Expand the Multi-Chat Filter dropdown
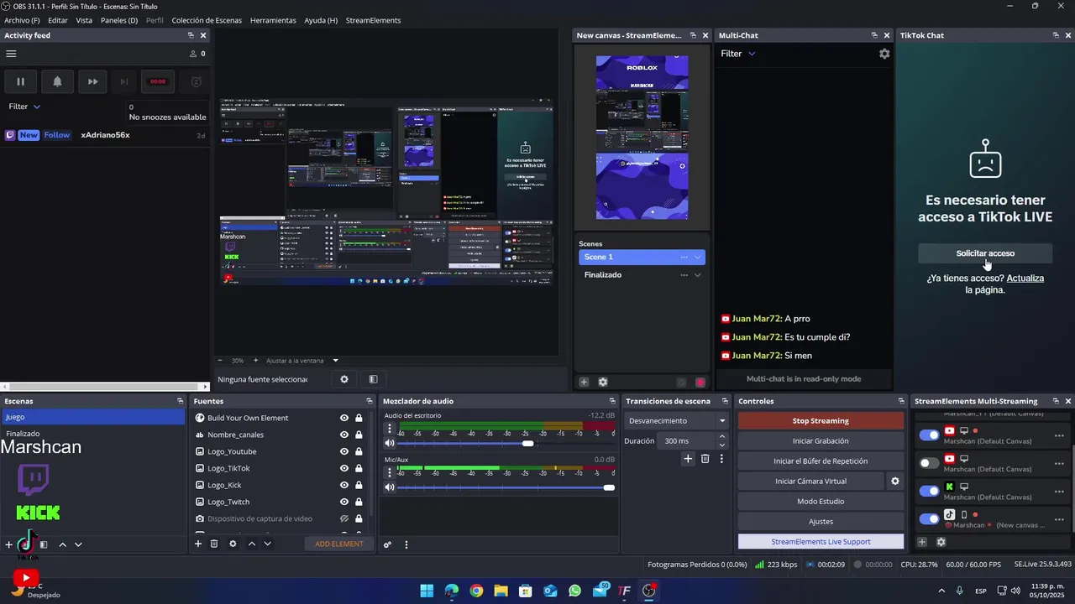Screen dimensions: 1075x604 pyautogui.click(x=738, y=54)
